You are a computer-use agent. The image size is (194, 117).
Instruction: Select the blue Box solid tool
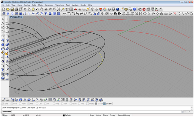[3, 45]
